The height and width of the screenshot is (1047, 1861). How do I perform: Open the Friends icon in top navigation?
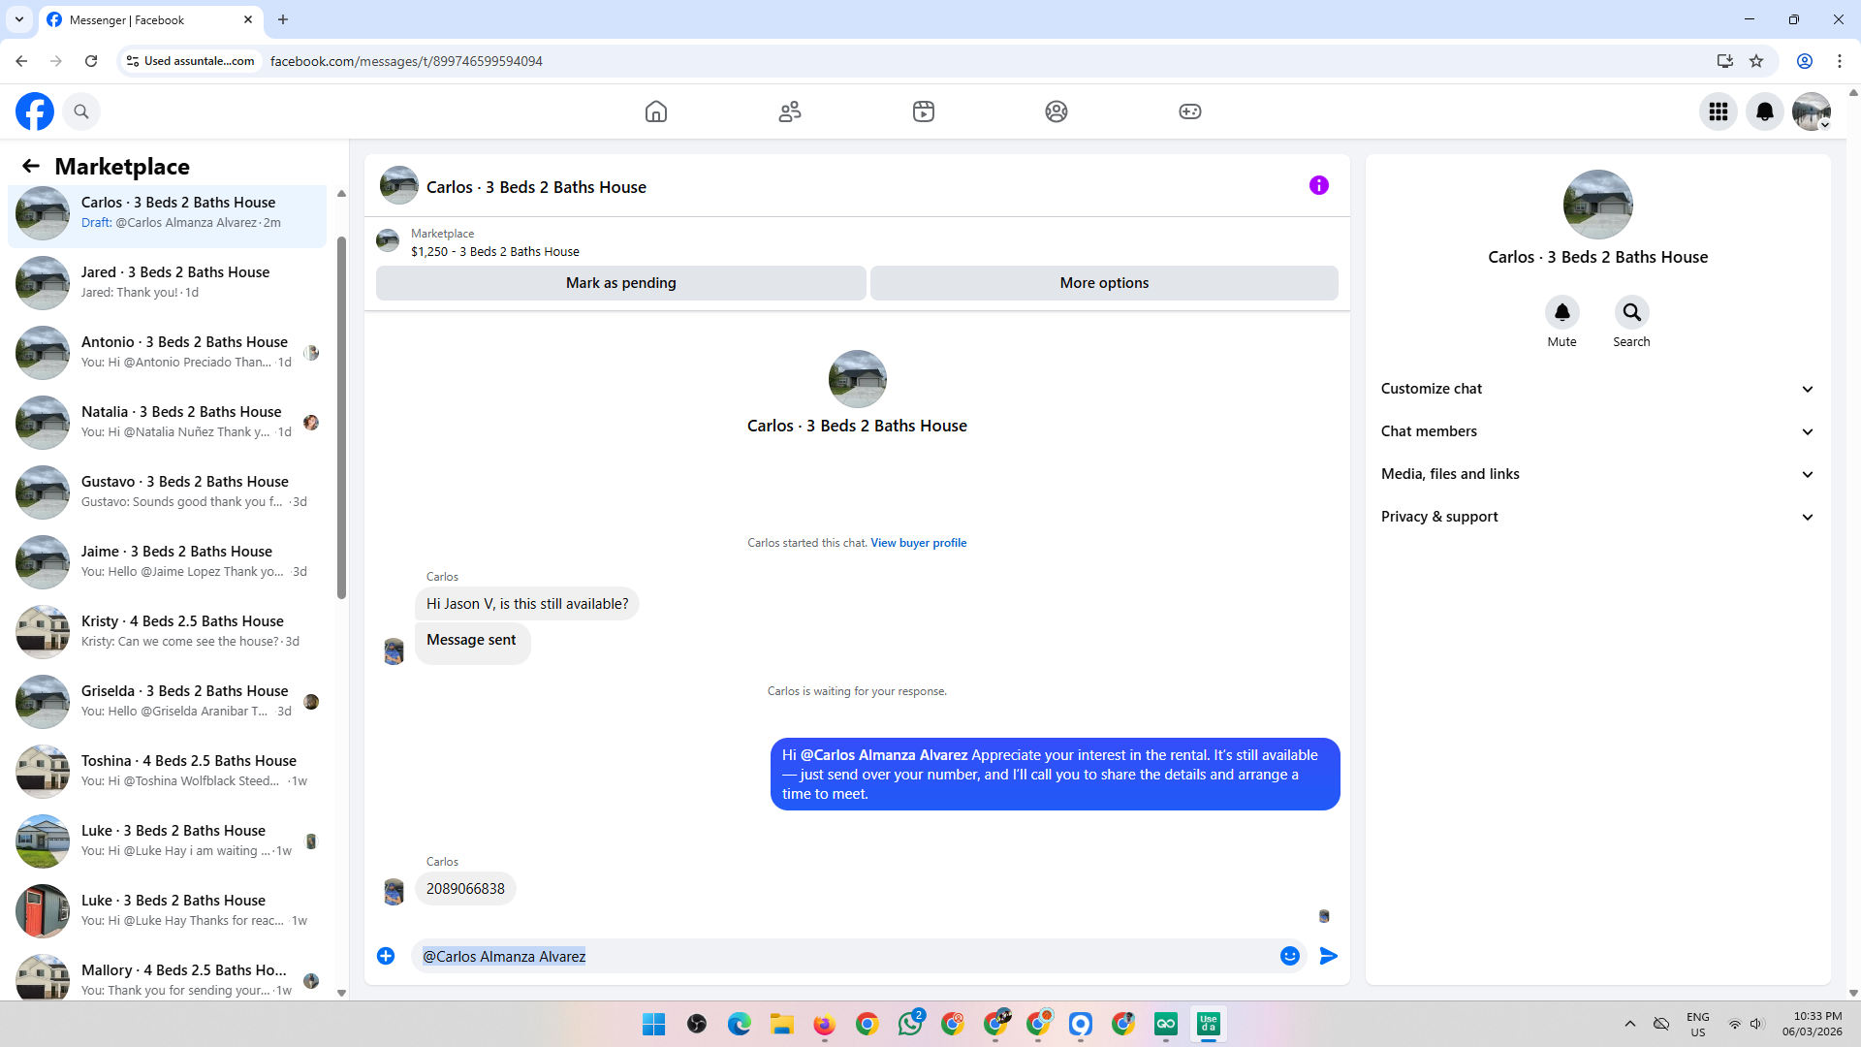pos(790,111)
